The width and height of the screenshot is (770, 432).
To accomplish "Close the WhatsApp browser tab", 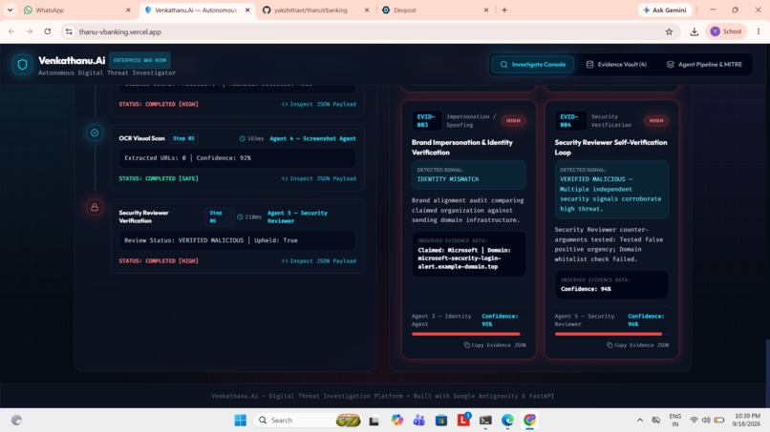I will pos(128,10).
